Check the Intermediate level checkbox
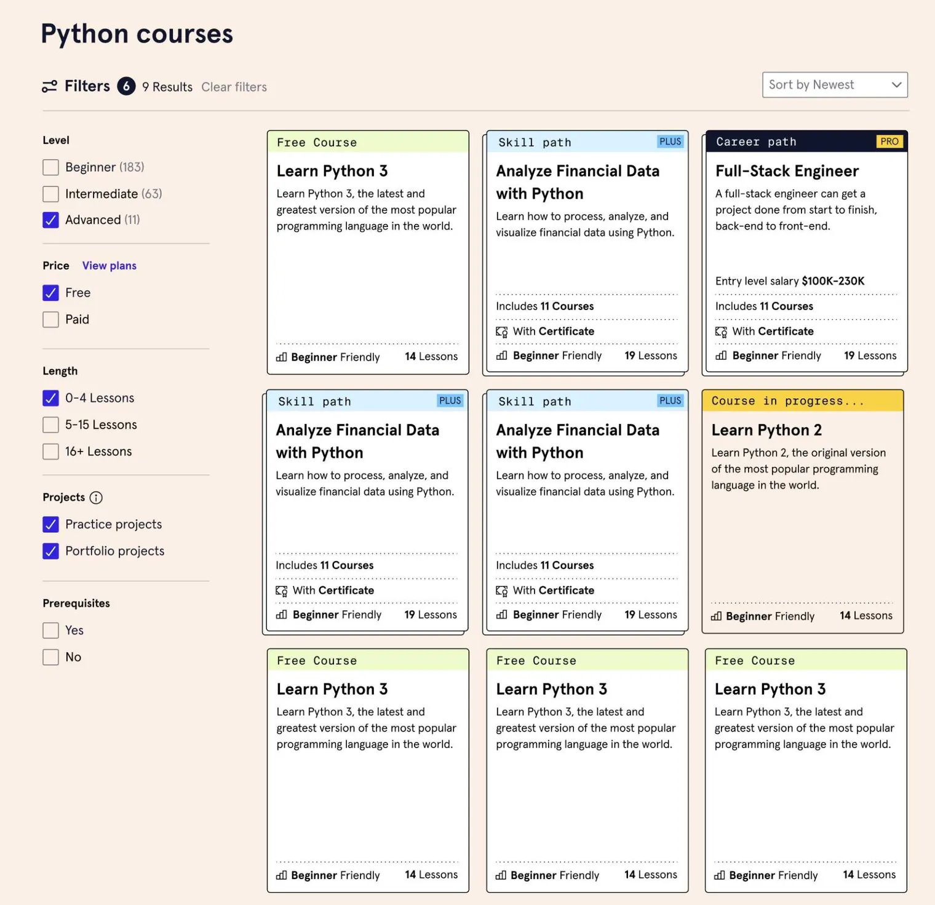 [x=51, y=194]
